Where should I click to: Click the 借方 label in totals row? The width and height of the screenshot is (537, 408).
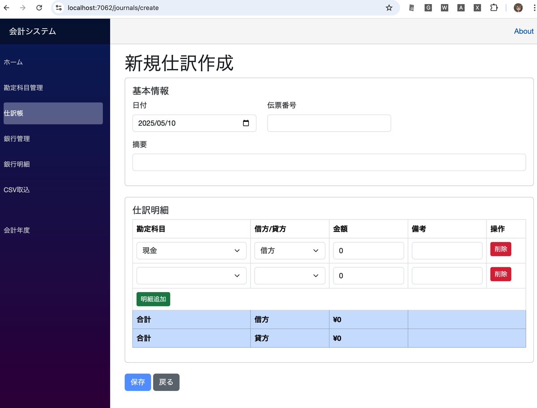pyautogui.click(x=262, y=320)
